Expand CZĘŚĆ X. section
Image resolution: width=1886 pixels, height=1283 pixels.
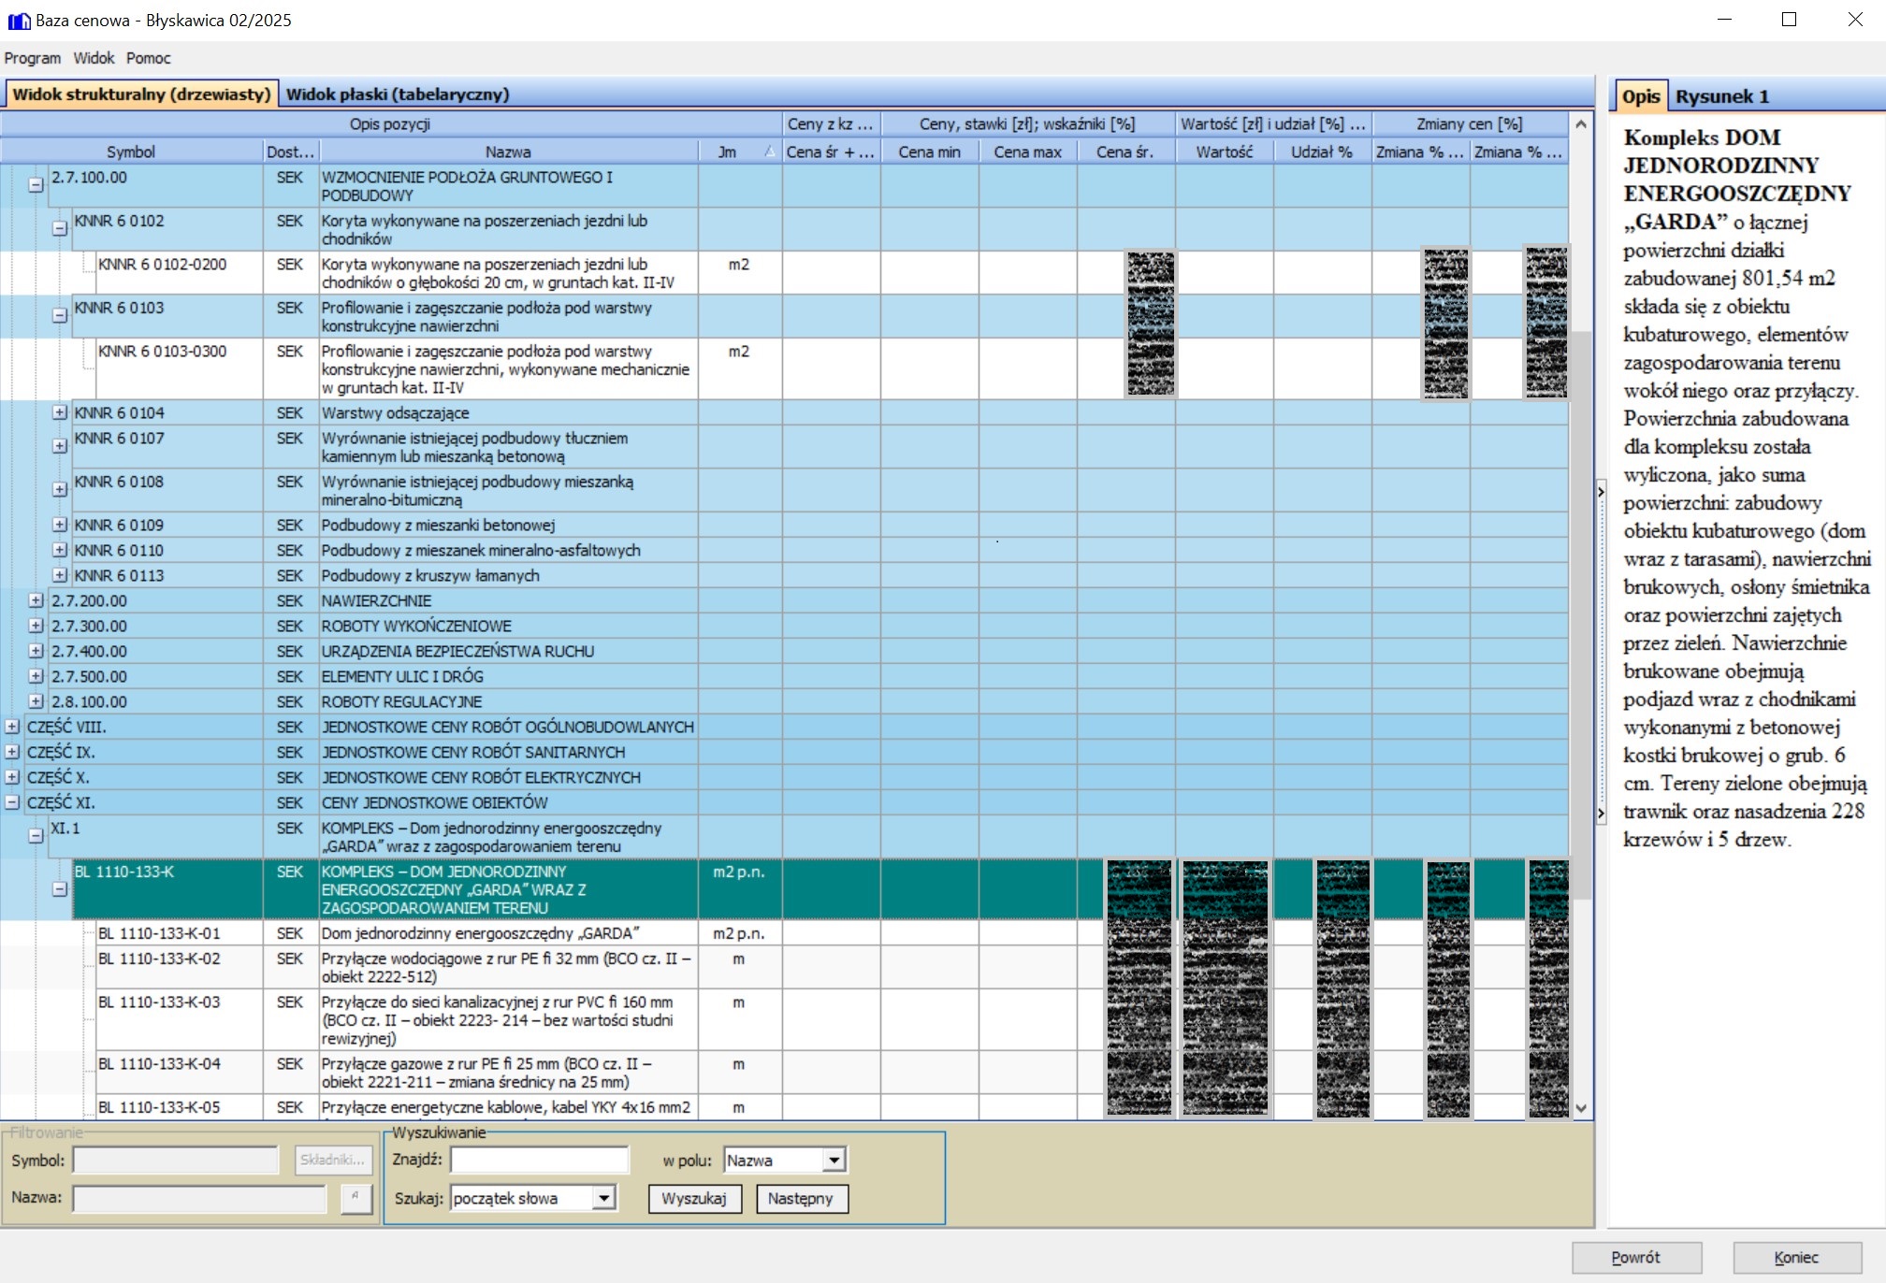point(12,777)
